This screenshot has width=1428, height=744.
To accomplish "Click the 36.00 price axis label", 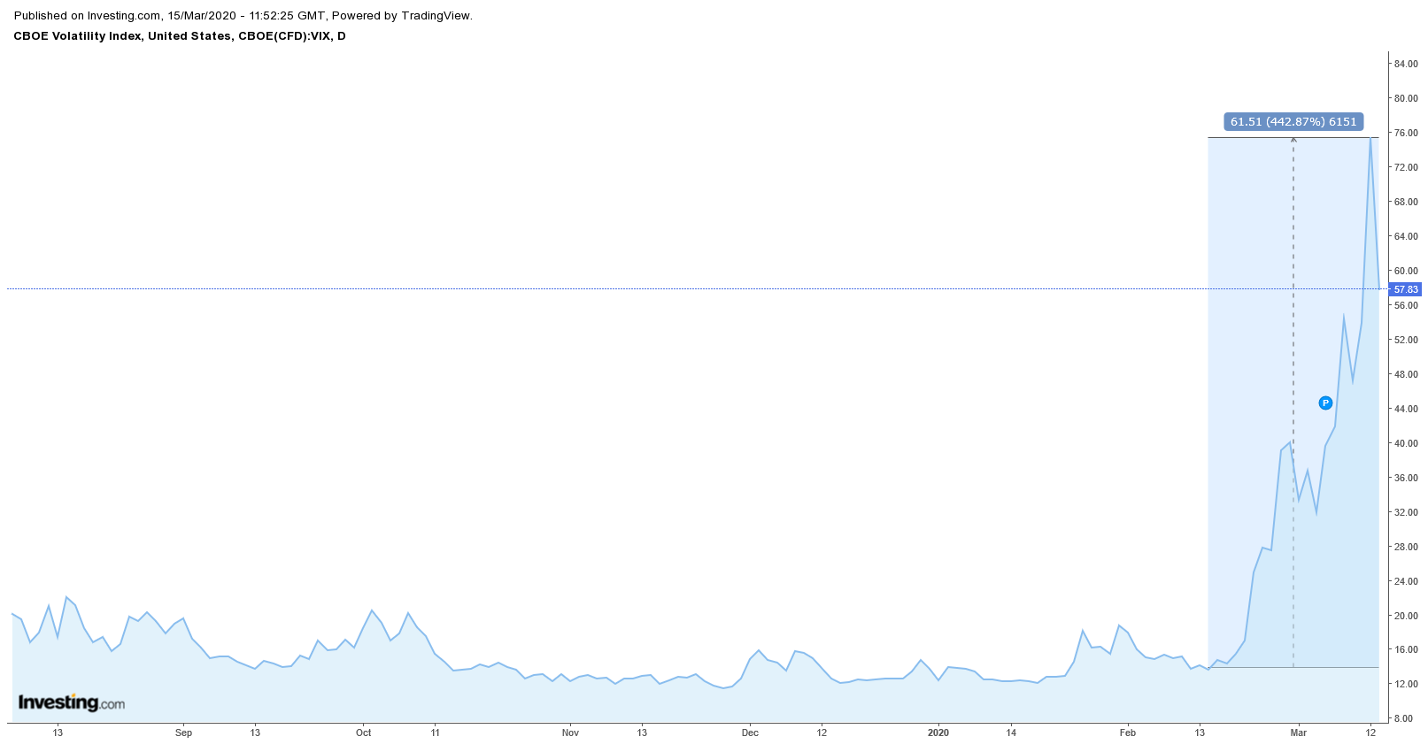I will [x=1406, y=478].
